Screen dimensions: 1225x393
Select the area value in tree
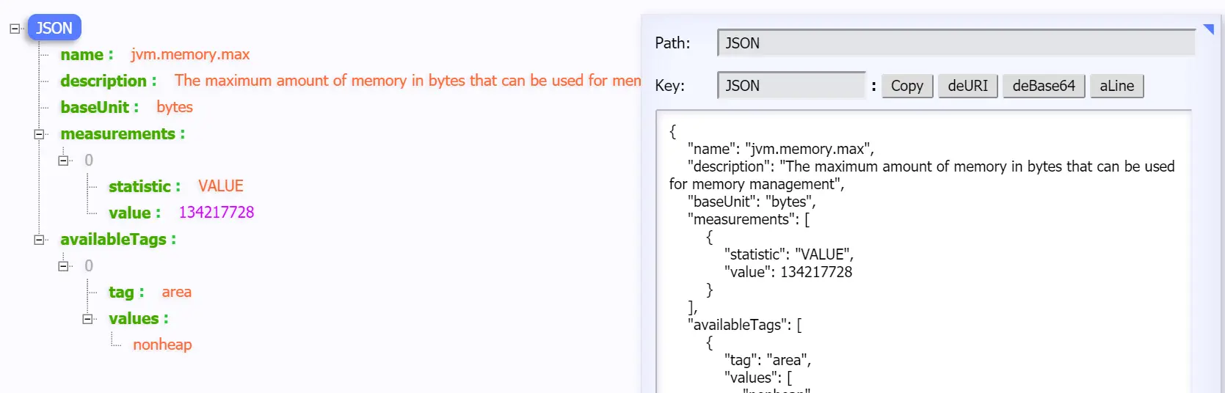coord(177,293)
